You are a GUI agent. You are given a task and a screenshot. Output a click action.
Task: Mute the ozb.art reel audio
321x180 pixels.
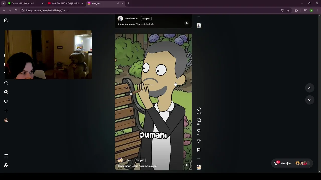[186, 165]
